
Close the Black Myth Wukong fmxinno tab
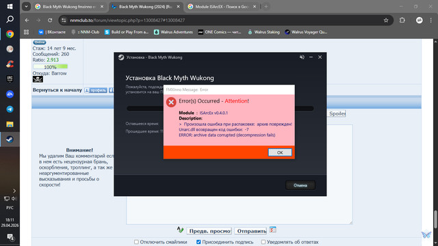[x=102, y=6]
